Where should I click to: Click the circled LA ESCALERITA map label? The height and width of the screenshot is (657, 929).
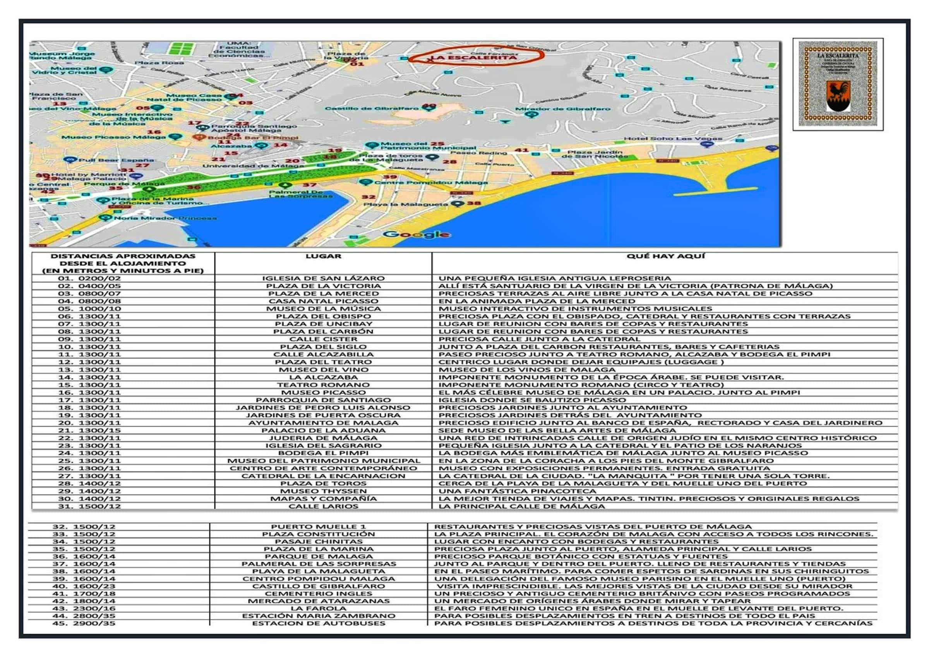474,57
